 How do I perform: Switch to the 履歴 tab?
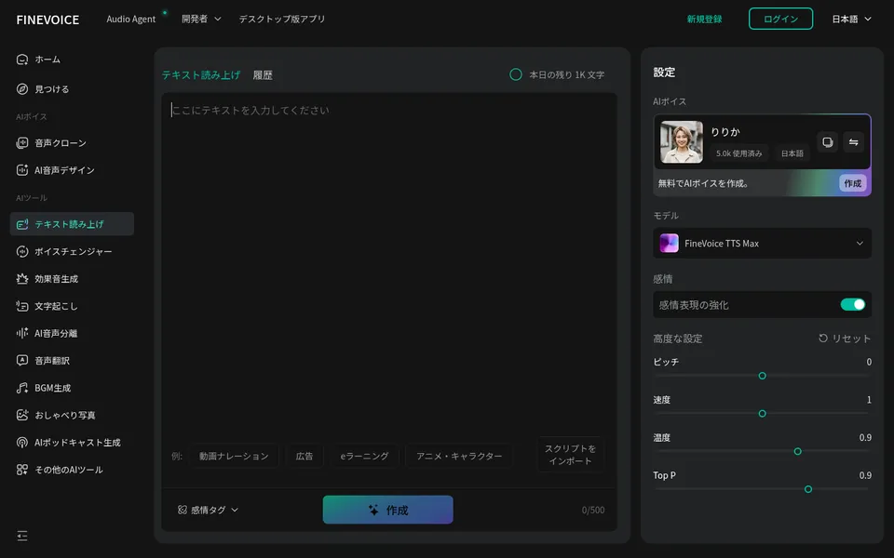[x=263, y=75]
